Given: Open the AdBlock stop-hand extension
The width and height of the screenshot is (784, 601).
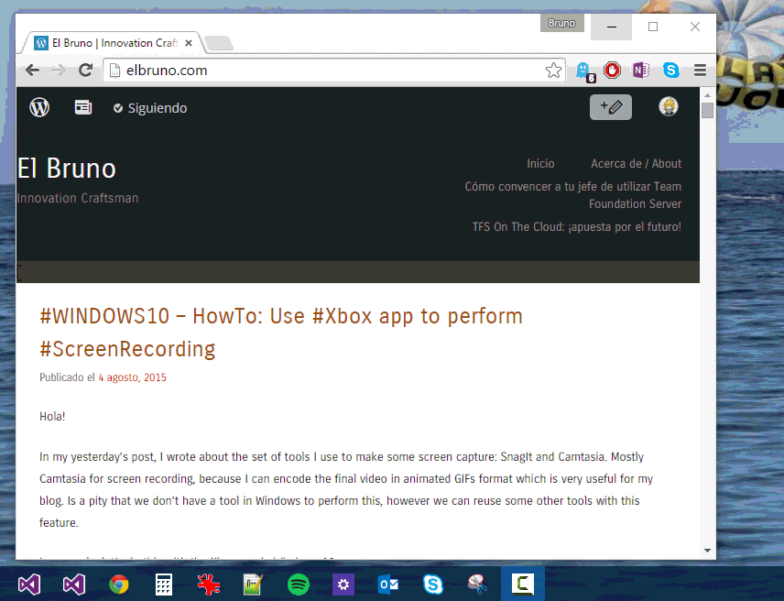Looking at the screenshot, I should [612, 70].
